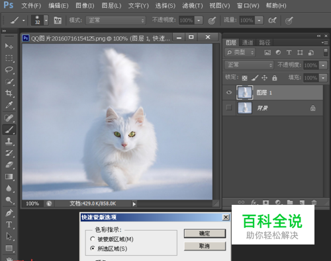
Task: Show the 背景 layer visibility box
Action: (x=229, y=108)
